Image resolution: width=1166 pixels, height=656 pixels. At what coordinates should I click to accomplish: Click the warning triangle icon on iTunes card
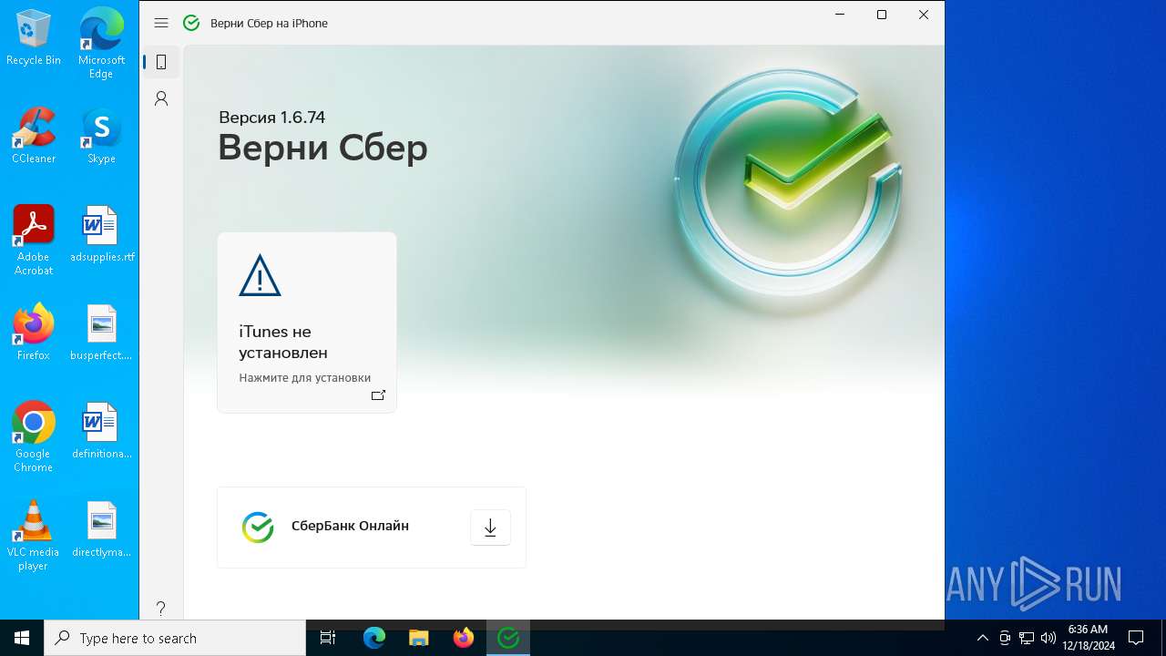[260, 275]
